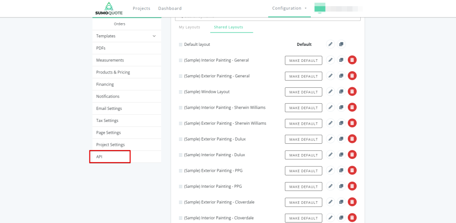This screenshot has width=456, height=223.
Task: Delete the (Sample) Exterior Painting - Cloverdale layout
Action: click(352, 202)
